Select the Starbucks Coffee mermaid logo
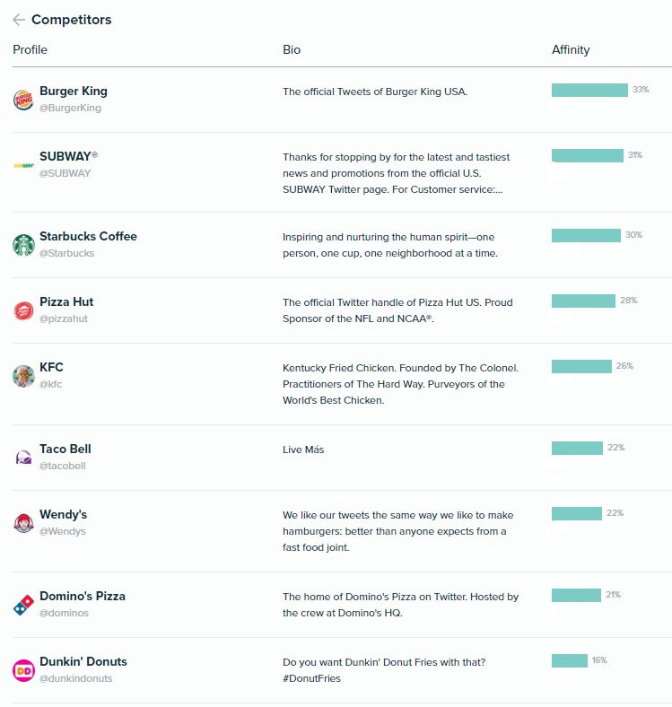Screen dimensions: 672x707 [x=23, y=245]
